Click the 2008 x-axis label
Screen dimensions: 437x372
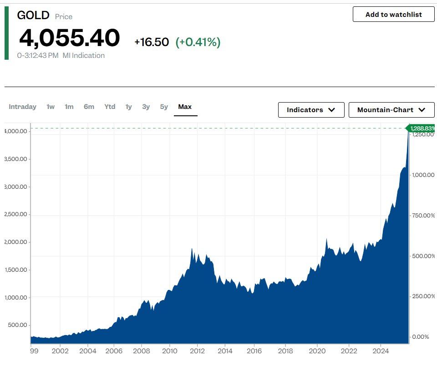pyautogui.click(x=142, y=351)
